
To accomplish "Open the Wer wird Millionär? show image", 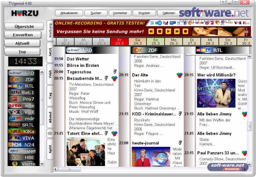I will 216,93.
